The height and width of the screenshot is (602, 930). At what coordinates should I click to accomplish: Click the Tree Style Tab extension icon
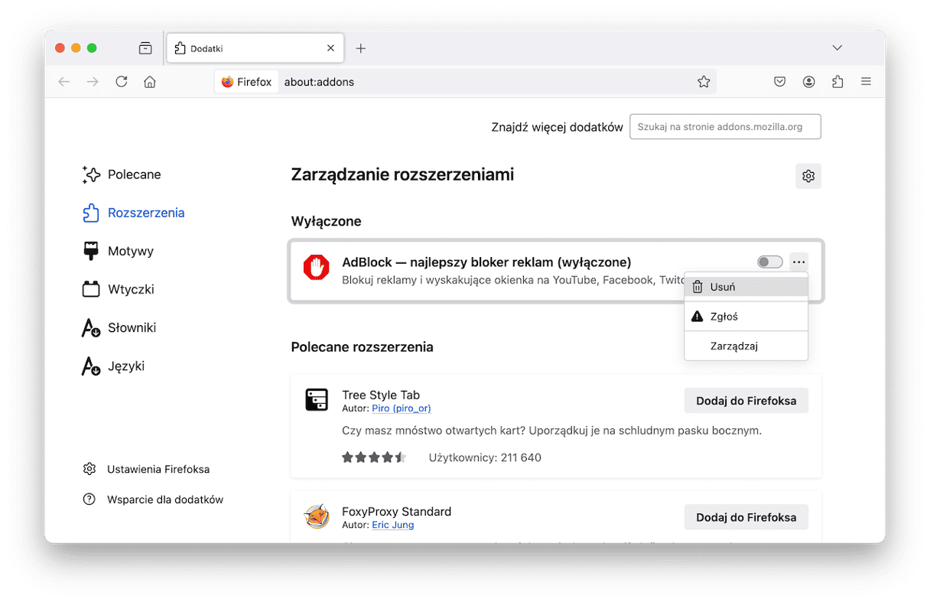(317, 399)
